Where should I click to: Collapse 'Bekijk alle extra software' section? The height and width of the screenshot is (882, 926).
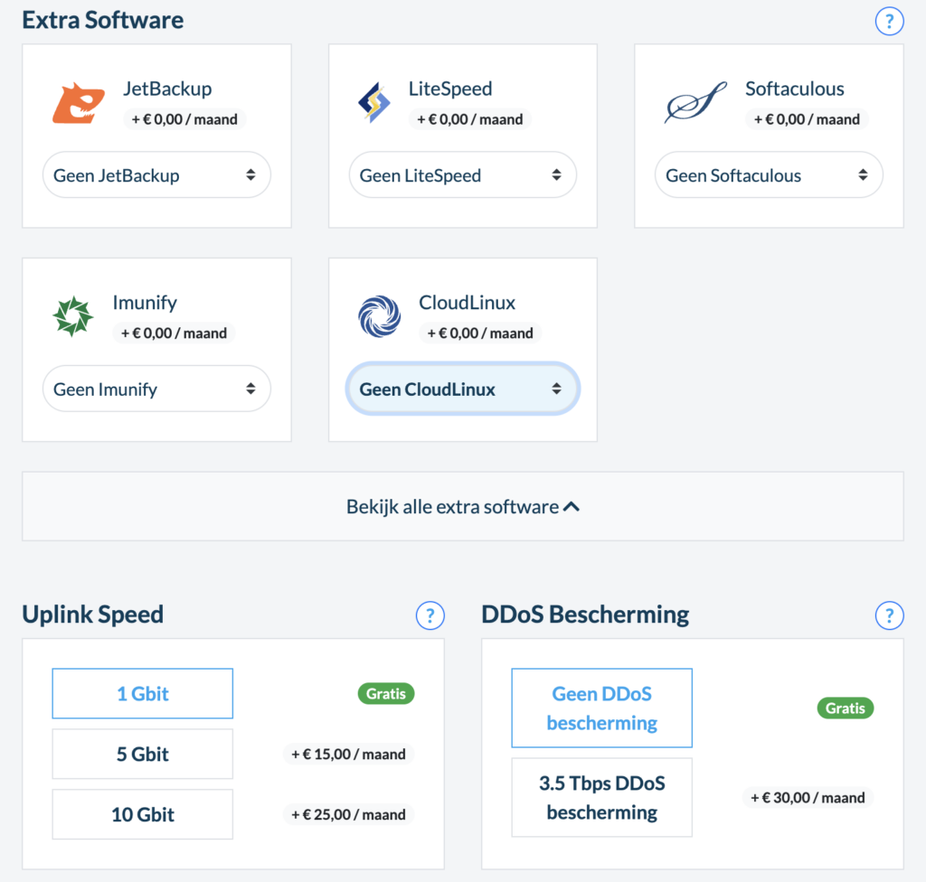(462, 506)
